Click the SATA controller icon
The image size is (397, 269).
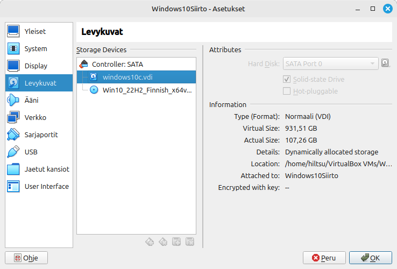[83, 65]
